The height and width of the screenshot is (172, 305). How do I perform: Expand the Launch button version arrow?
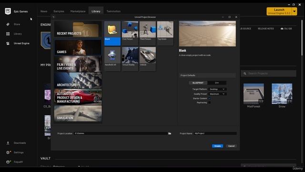(295, 11)
